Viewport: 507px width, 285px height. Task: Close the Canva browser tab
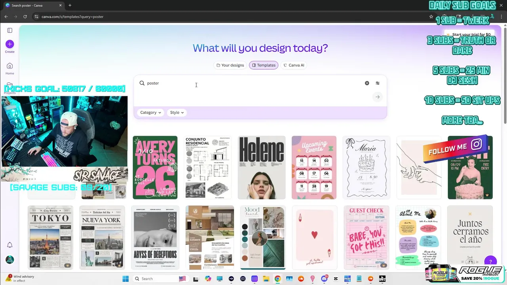pos(61,5)
